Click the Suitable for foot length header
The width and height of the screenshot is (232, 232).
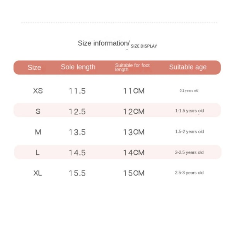(132, 67)
